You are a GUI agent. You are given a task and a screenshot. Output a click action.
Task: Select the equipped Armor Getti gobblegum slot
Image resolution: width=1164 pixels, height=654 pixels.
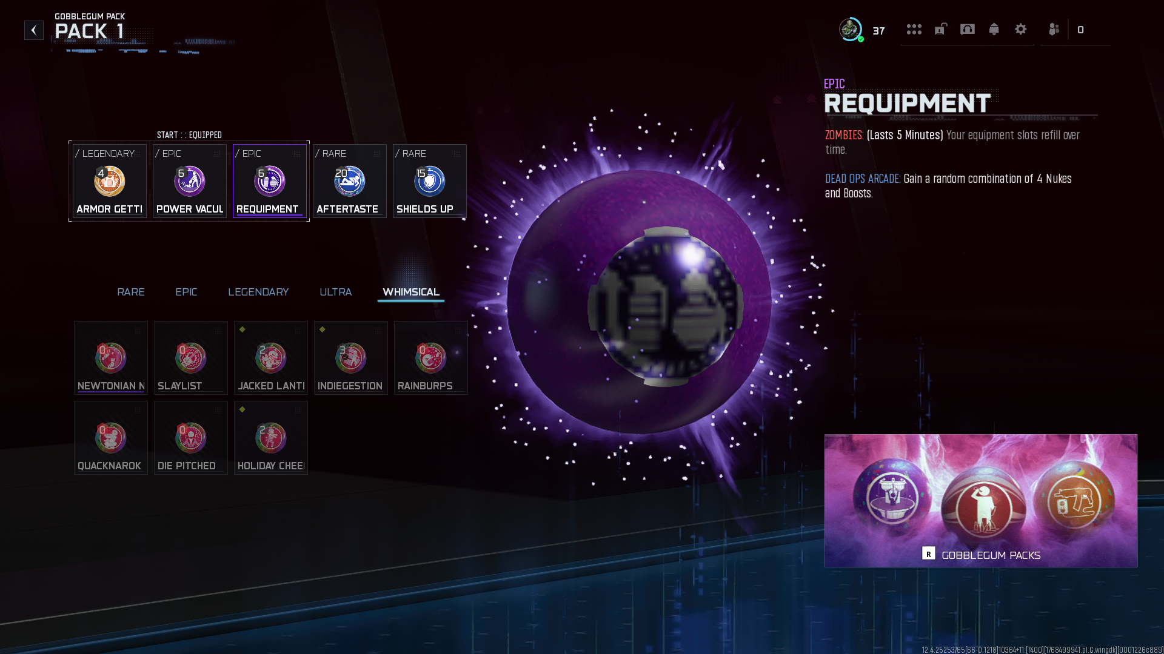pyautogui.click(x=110, y=181)
